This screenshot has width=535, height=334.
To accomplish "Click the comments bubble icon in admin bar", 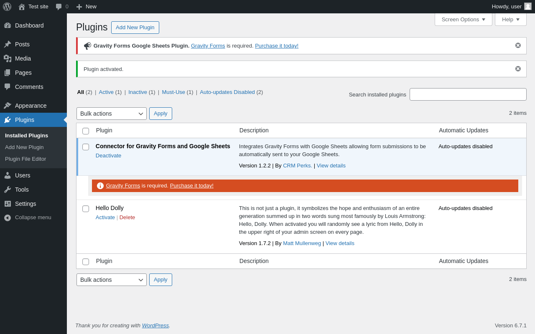I will click(x=59, y=7).
